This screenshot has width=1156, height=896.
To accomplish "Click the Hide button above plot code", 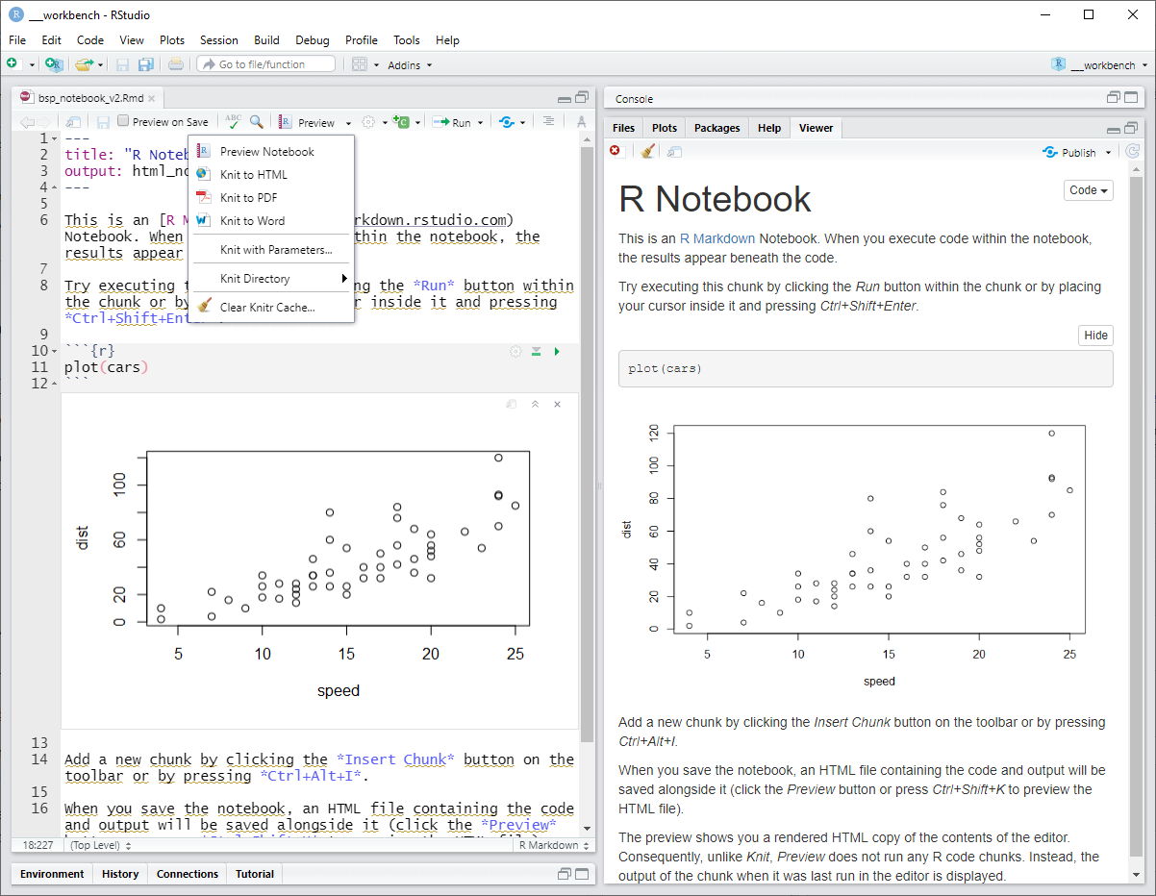I will pos(1095,336).
